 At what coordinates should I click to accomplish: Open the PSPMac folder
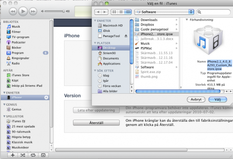pos(156,48)
